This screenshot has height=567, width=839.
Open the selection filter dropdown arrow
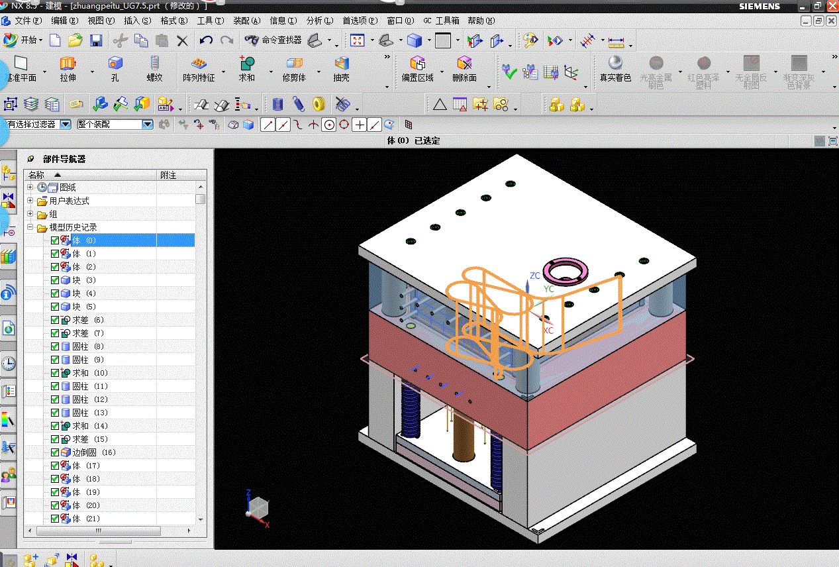[x=66, y=124]
